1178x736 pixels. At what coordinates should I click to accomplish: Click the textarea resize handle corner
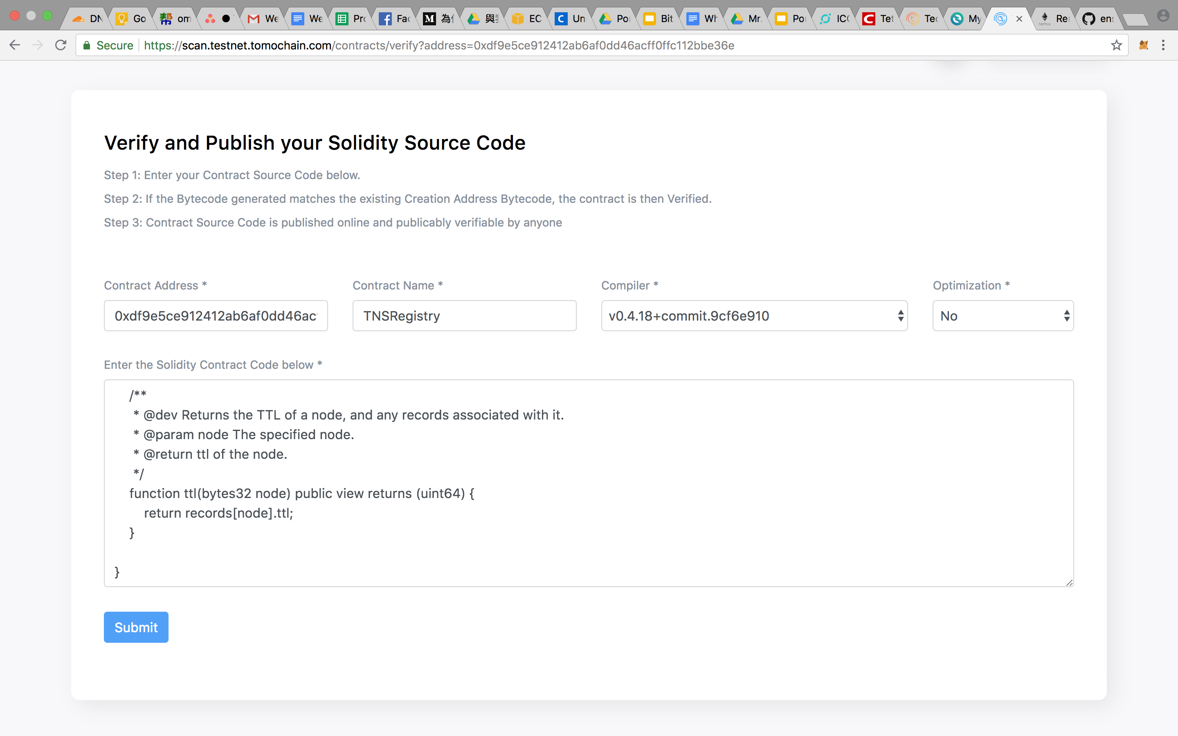[1069, 583]
